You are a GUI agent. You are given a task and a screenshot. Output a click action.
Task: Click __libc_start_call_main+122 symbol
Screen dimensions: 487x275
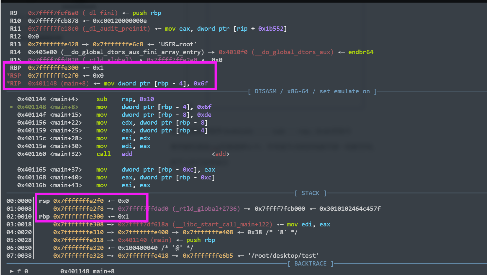tap(222, 224)
